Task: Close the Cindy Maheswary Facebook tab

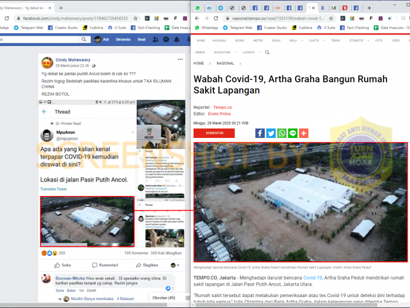Action: (50, 8)
